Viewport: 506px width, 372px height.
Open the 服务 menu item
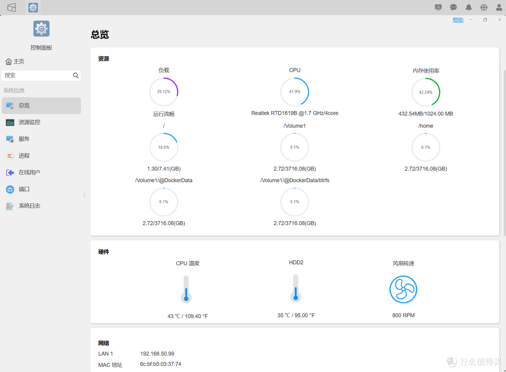[41, 139]
